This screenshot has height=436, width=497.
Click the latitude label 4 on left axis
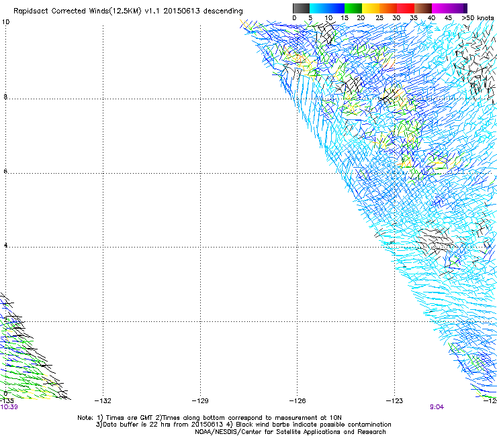(x=5, y=246)
